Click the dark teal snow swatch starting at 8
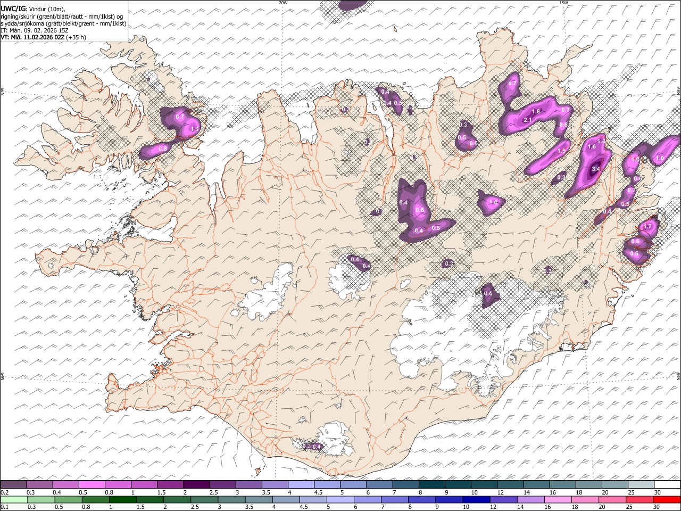The width and height of the screenshot is (681, 511). [431, 484]
